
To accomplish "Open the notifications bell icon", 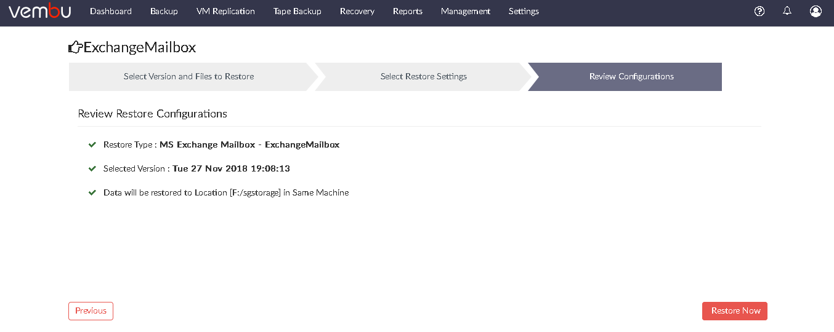I will pyautogui.click(x=787, y=11).
